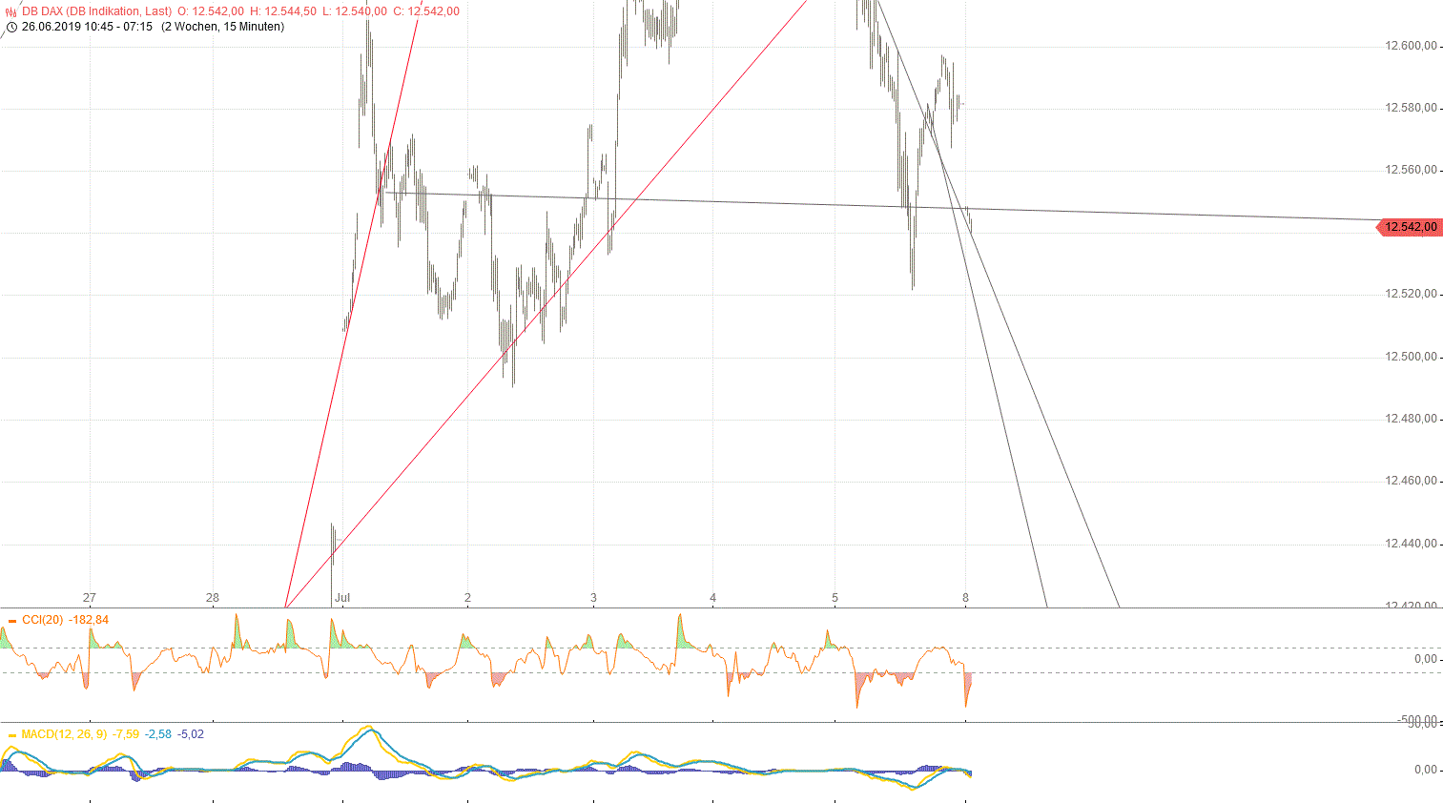Click the blue MACD signal value -2,58
Viewport: 1443px width, 803px height.
pos(158,734)
